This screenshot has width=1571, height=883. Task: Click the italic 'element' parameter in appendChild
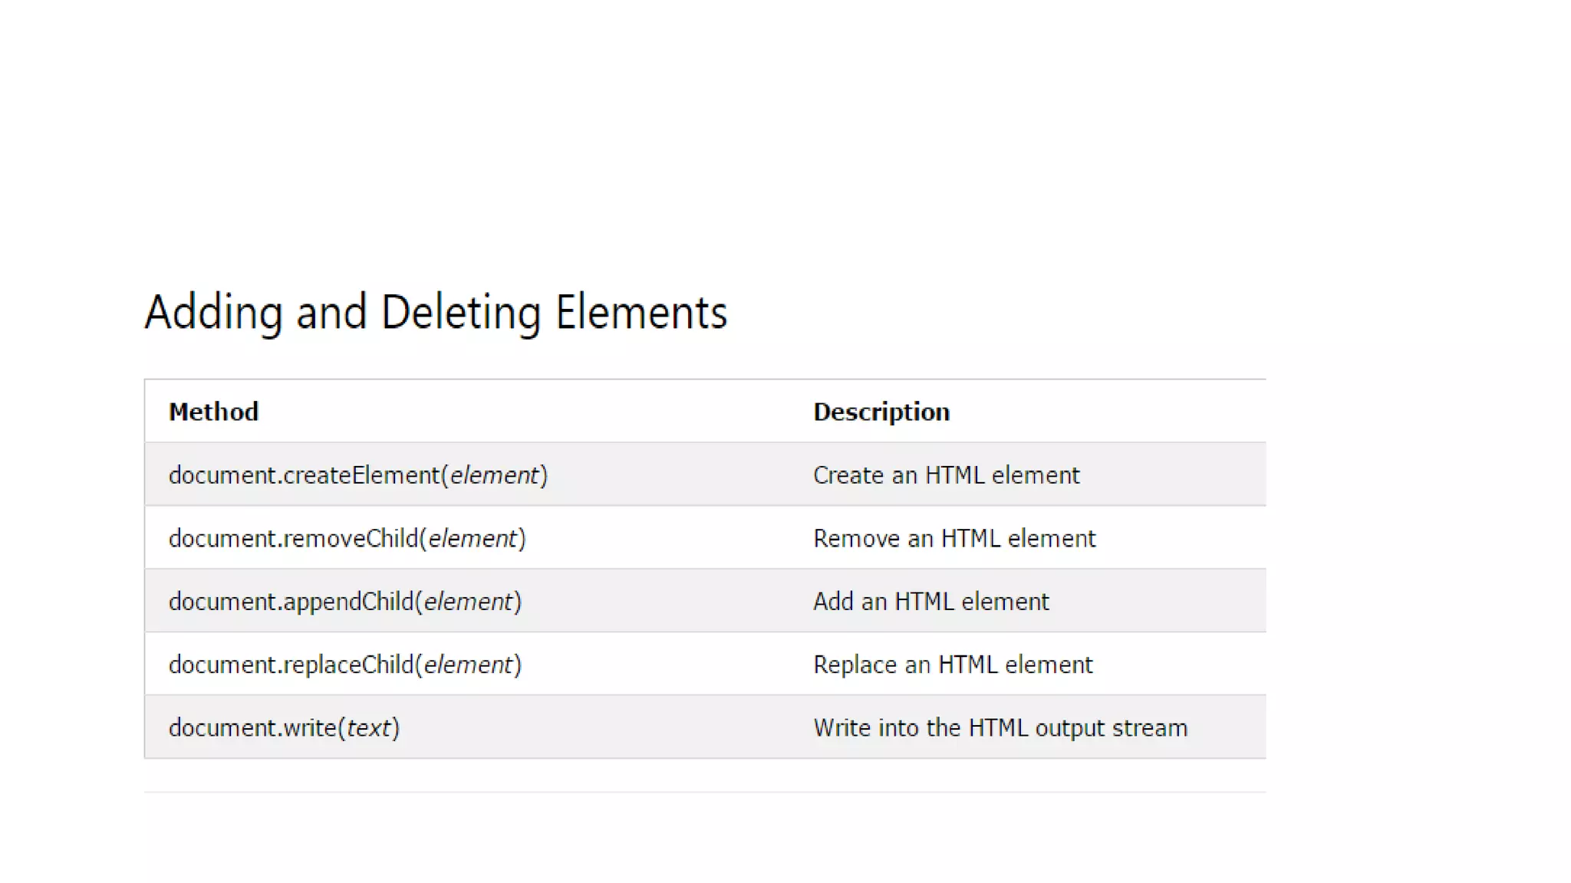pyautogui.click(x=468, y=602)
